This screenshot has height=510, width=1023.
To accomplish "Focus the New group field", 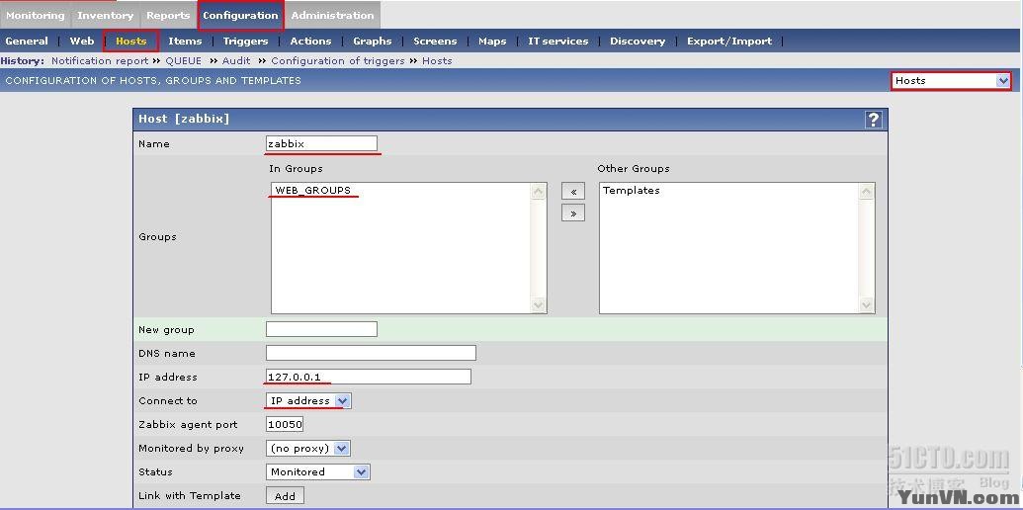I will tap(321, 329).
